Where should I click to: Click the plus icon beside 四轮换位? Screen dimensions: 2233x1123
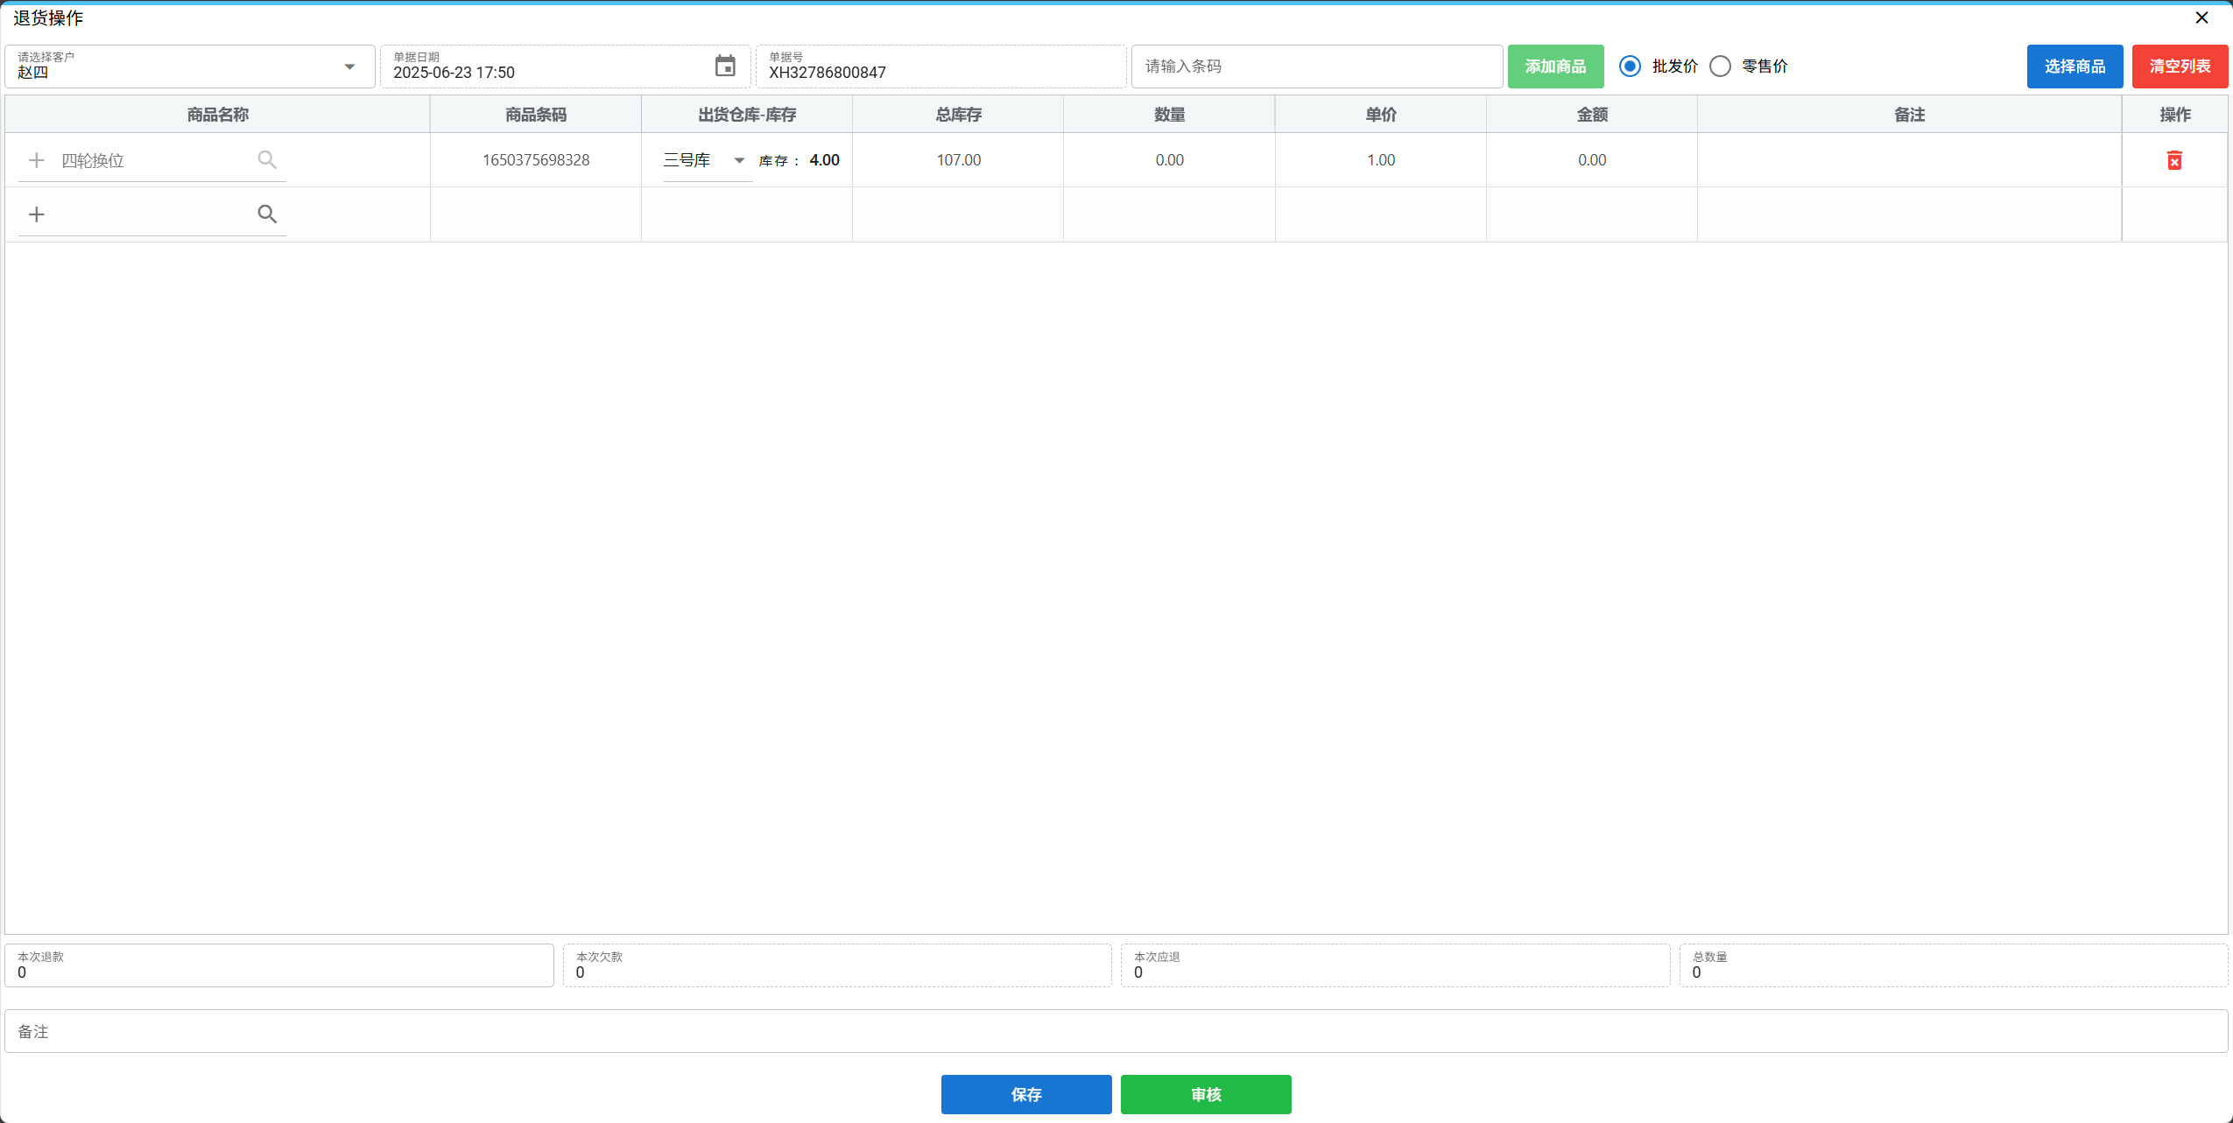37,160
